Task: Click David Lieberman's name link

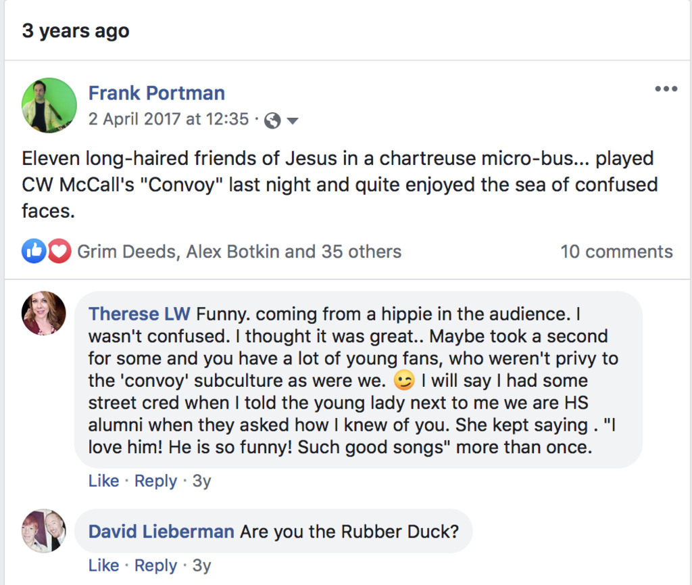Action: 161,532
